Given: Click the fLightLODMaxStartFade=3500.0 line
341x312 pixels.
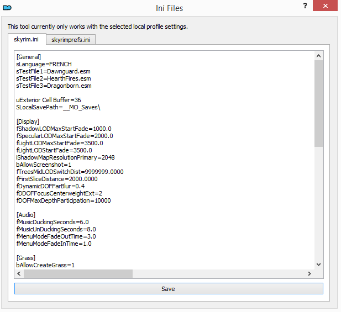Looking at the screenshot, I should coord(60,143).
